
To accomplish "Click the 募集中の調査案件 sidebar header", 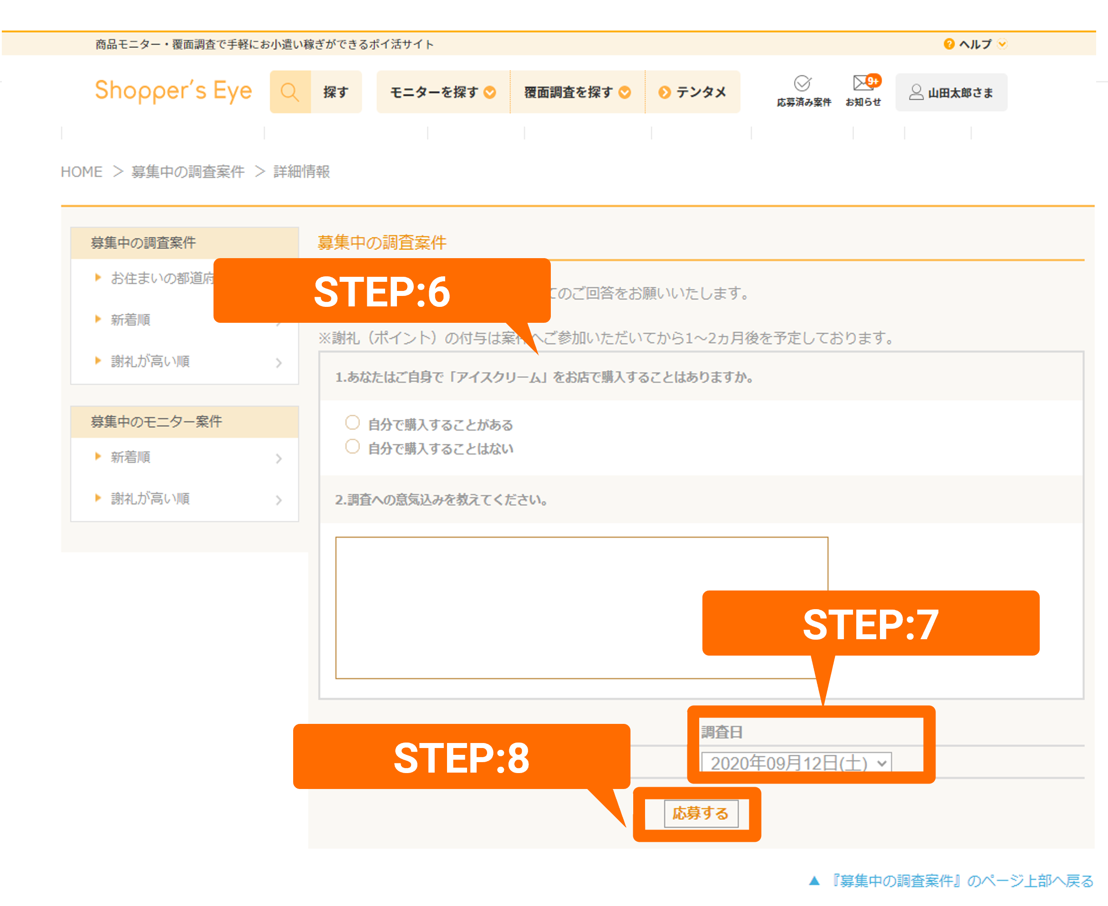I will (185, 243).
